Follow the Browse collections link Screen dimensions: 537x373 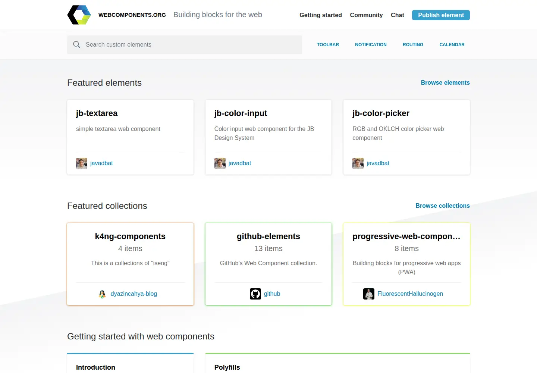click(x=443, y=206)
